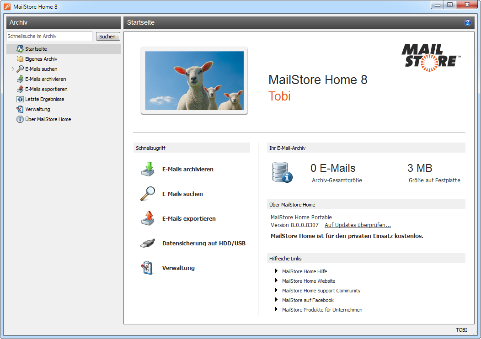Image resolution: width=481 pixels, height=339 pixels.
Task: Click the Hilfreiche Links section header
Action: pyautogui.click(x=366, y=259)
